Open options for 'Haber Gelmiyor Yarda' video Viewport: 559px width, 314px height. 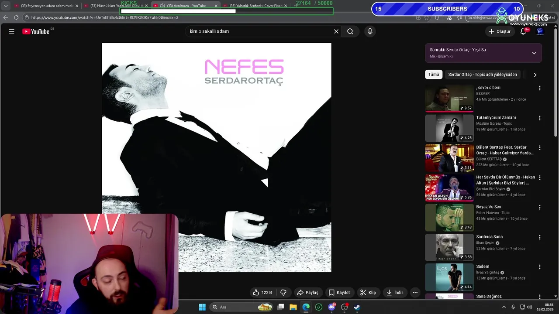pyautogui.click(x=540, y=148)
